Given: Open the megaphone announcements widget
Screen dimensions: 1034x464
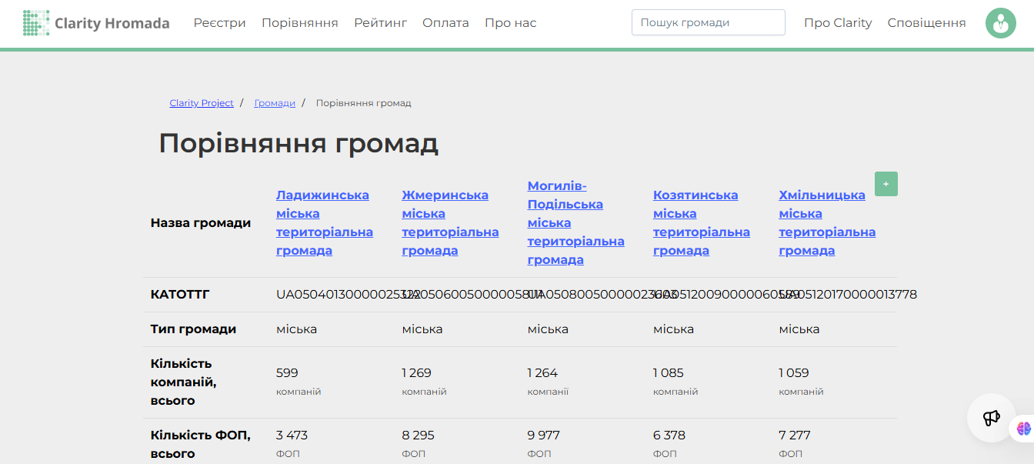Looking at the screenshot, I should 991,418.
